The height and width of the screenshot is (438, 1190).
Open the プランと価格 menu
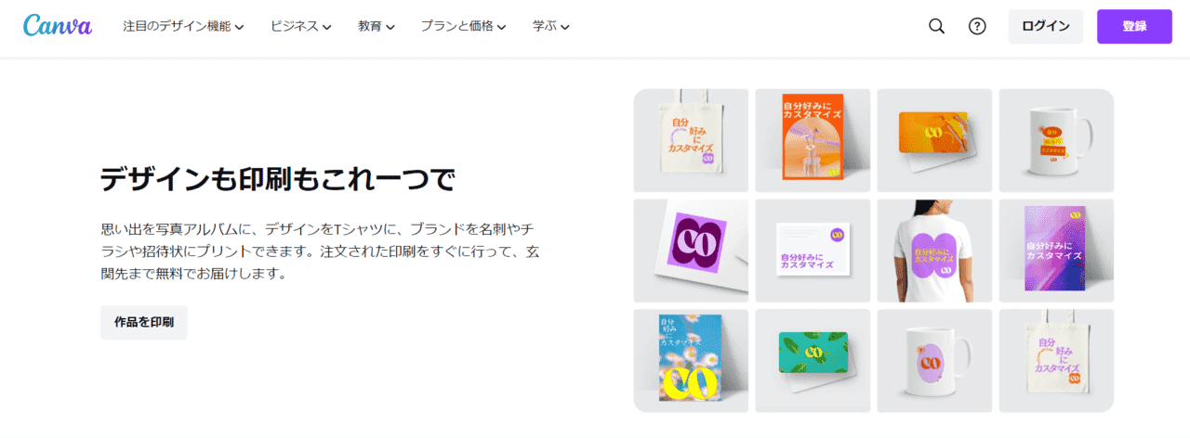[x=463, y=27]
